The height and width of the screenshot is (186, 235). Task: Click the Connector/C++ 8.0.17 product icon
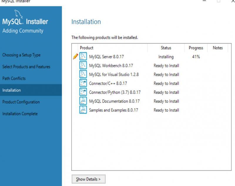pos(83,83)
